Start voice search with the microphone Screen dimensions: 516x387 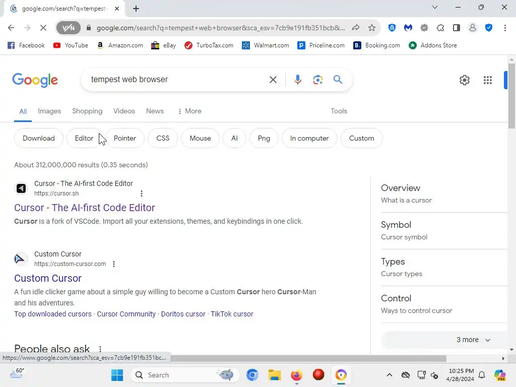[297, 80]
